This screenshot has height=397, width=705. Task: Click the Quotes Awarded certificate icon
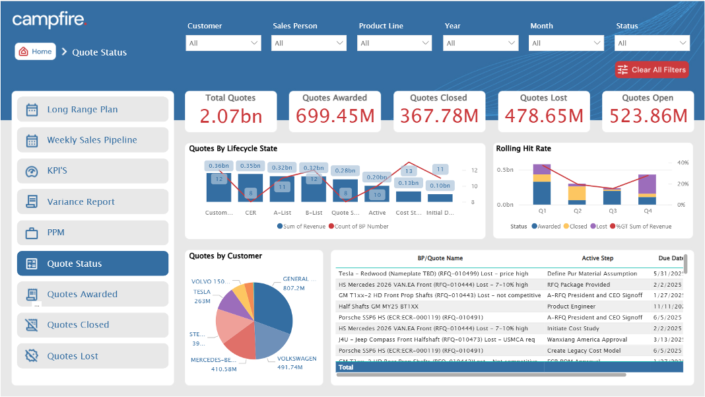(x=32, y=295)
